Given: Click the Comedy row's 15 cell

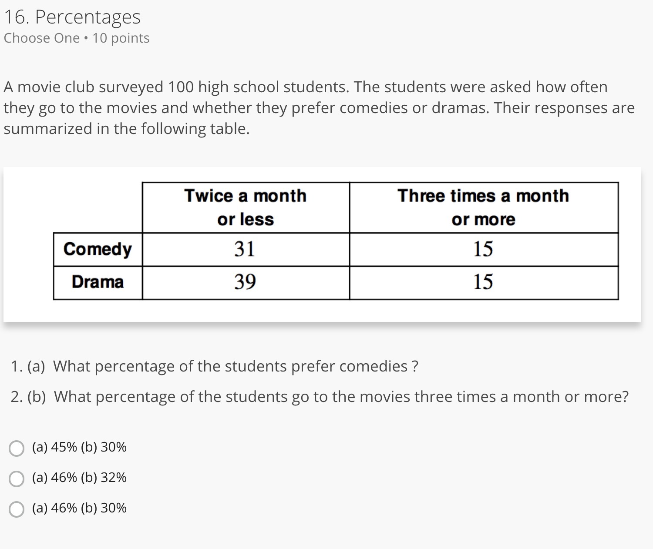Looking at the screenshot, I should 483,249.
